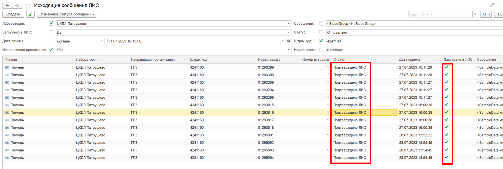This screenshot has width=503, height=169.
Task: Enable the Статус filter checkbox
Action: (x=321, y=32)
